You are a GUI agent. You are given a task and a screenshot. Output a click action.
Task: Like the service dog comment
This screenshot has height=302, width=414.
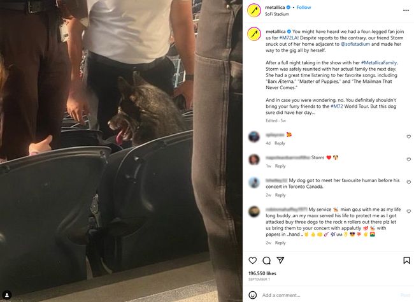coord(409,212)
